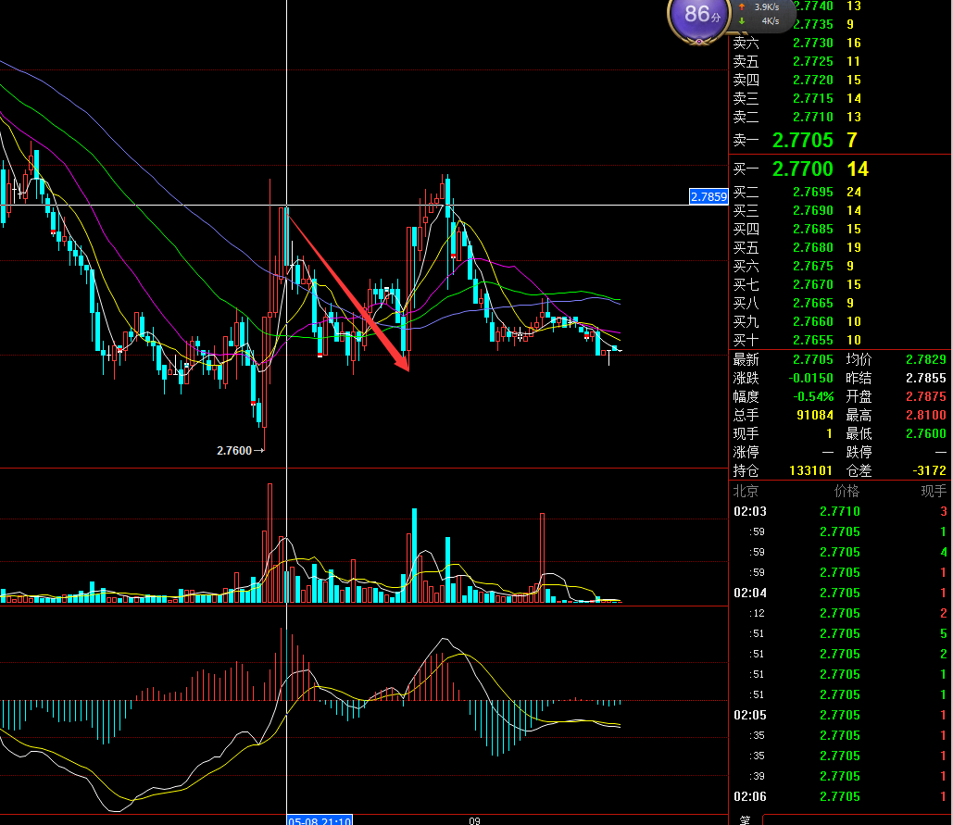Select the 02:03 tick row
The height and width of the screenshot is (825, 953).
tap(840, 511)
